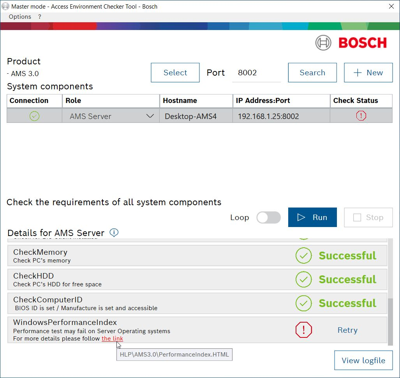Toggle the Loop switch
This screenshot has height=378, width=400.
point(268,218)
